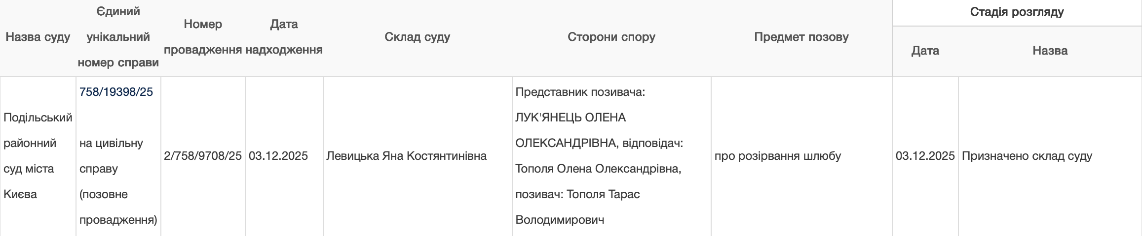The height and width of the screenshot is (236, 1142).
Task: Click the dispute parties cell text
Action: [599, 156]
